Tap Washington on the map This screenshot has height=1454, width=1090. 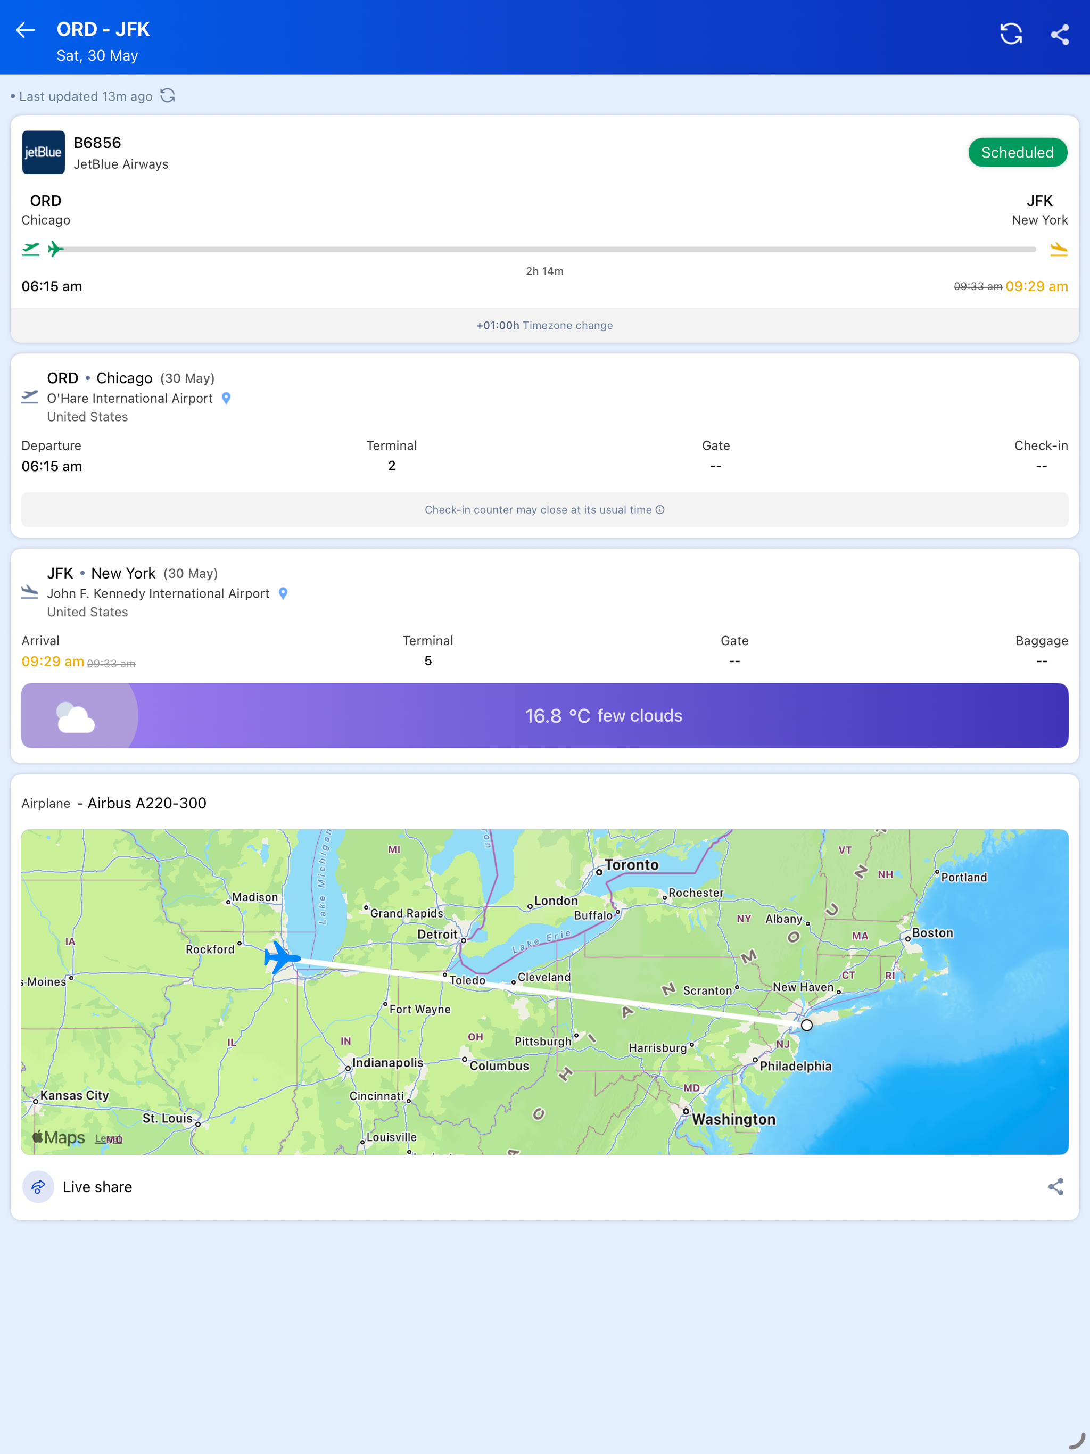[x=733, y=1119]
